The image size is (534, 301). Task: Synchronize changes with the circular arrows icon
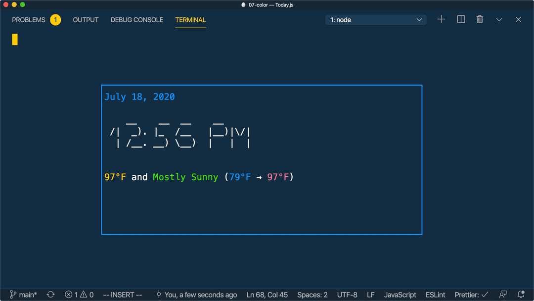click(x=50, y=294)
